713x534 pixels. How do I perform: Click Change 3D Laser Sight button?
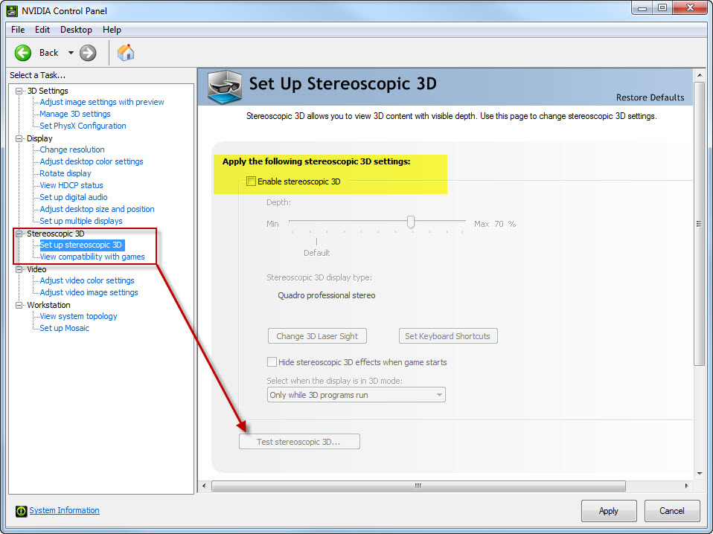point(317,336)
